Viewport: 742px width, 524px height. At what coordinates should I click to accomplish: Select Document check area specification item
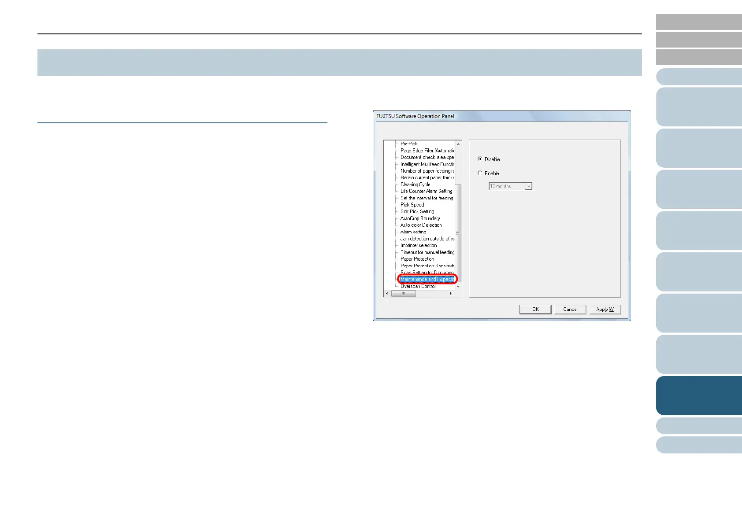click(x=427, y=157)
